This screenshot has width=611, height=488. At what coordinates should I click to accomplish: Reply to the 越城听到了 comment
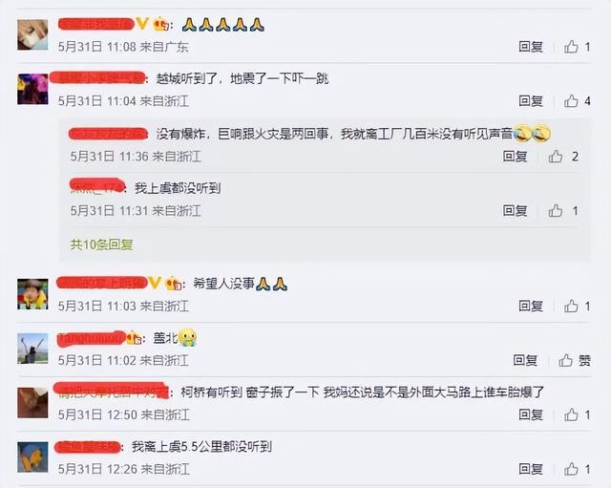(x=531, y=101)
